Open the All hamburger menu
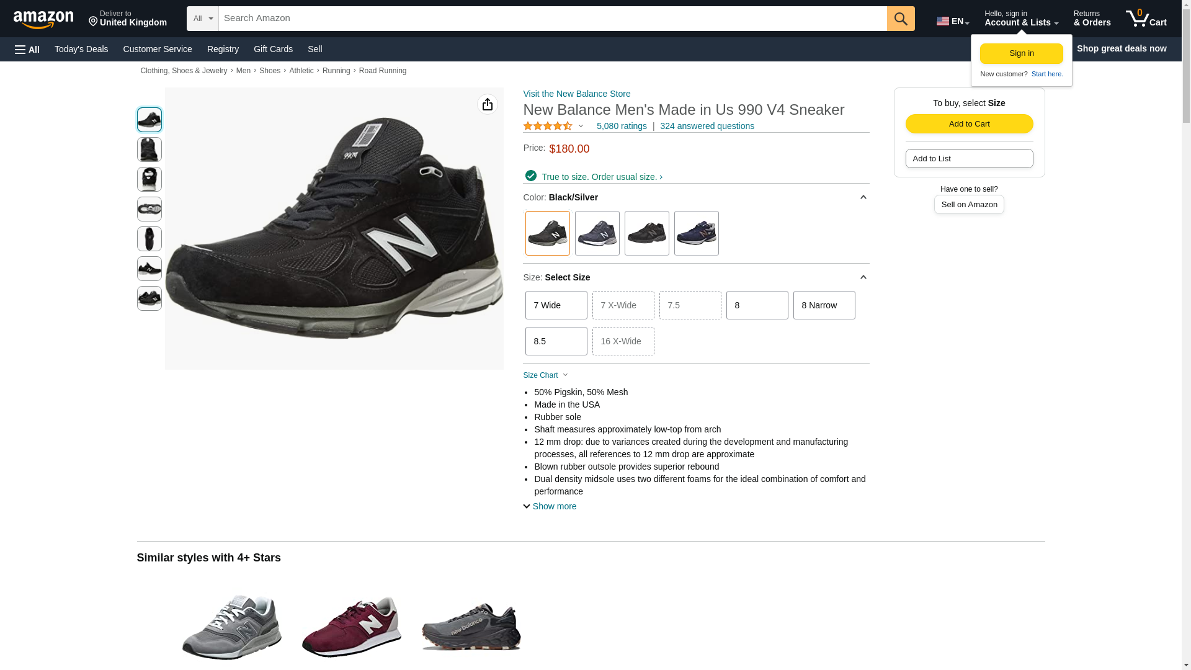This screenshot has width=1191, height=670. (x=27, y=49)
